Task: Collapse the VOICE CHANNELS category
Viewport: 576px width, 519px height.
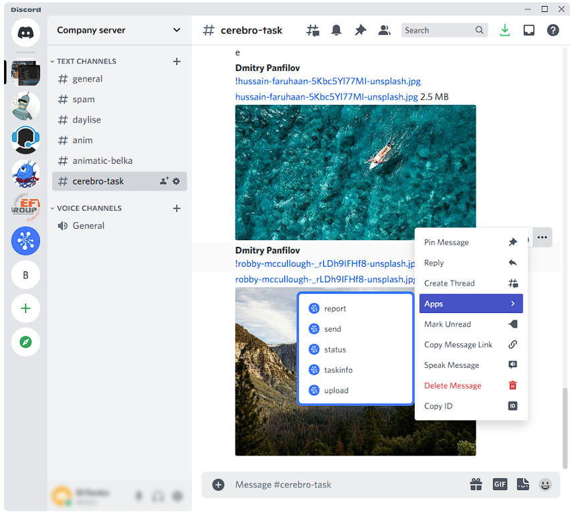Action: pyautogui.click(x=86, y=208)
